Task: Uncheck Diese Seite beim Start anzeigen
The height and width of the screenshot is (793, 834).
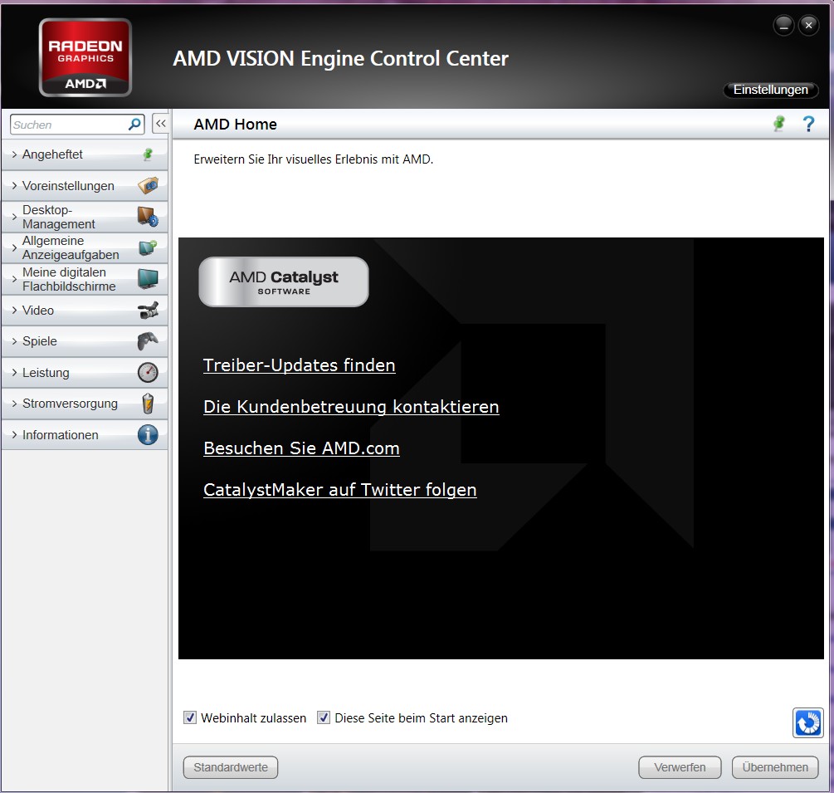Action: coord(324,717)
